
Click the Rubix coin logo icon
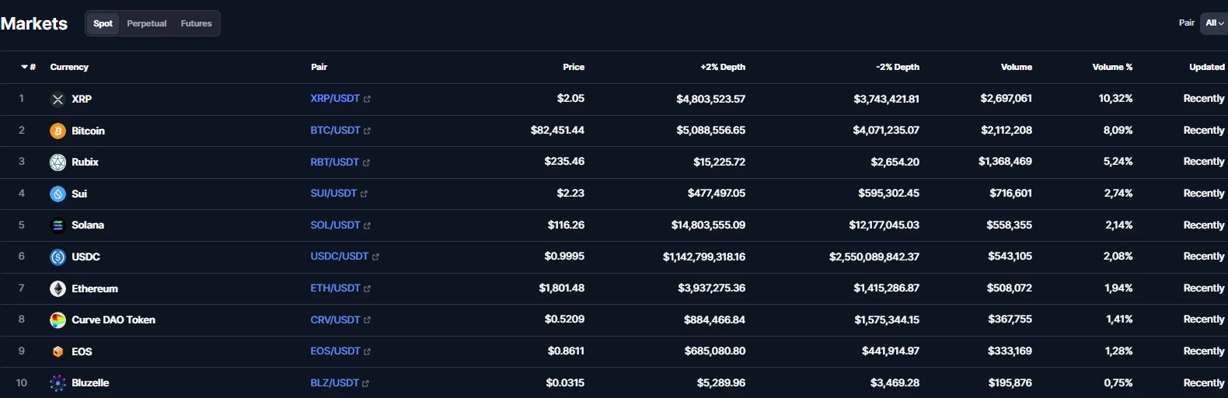point(58,162)
